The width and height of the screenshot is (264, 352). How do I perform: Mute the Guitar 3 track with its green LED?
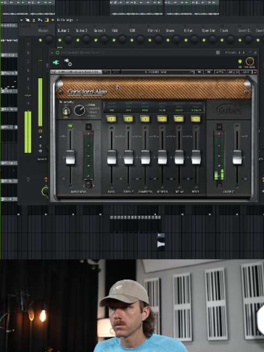96,40
